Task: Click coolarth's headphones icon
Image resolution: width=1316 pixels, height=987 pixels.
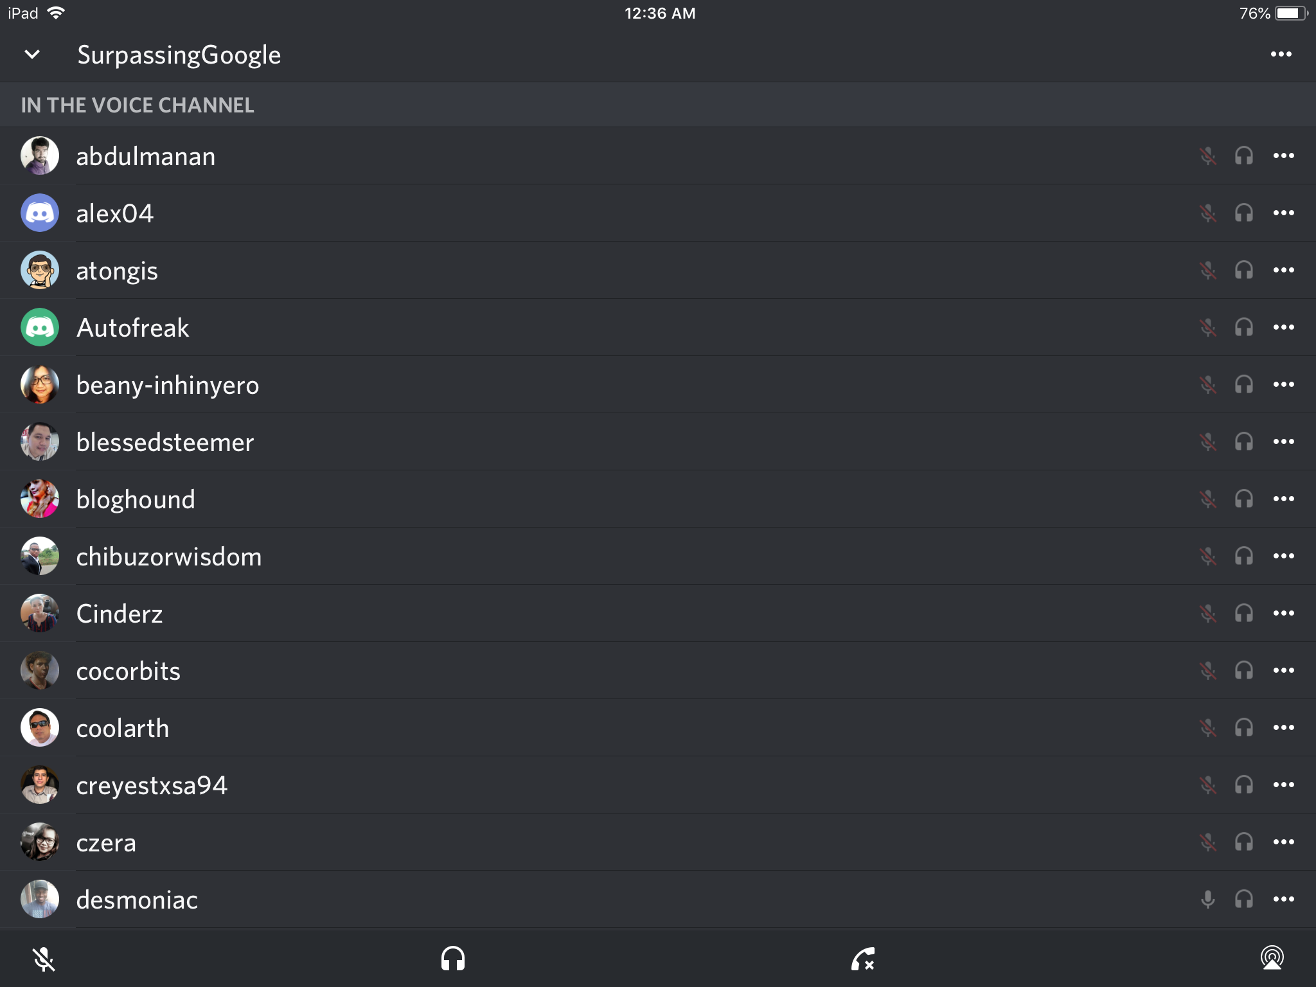Action: coord(1244,727)
